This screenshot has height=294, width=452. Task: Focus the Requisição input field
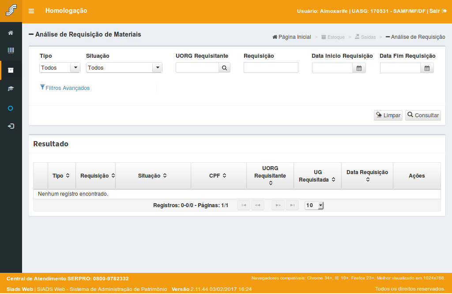click(271, 68)
